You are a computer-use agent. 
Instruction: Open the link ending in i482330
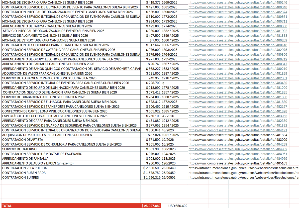coord(238,121)
